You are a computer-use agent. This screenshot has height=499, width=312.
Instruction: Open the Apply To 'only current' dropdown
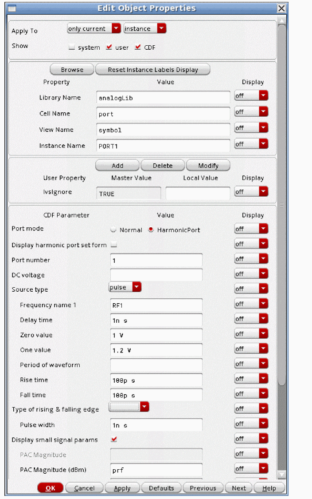point(116,29)
